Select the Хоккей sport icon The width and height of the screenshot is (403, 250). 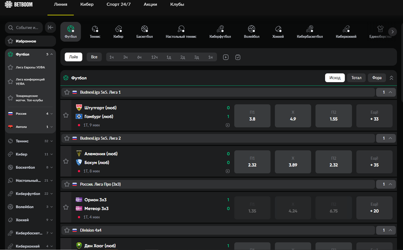[x=278, y=32]
